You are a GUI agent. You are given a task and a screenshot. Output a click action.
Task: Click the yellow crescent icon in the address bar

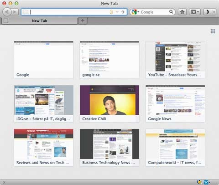(111, 12)
